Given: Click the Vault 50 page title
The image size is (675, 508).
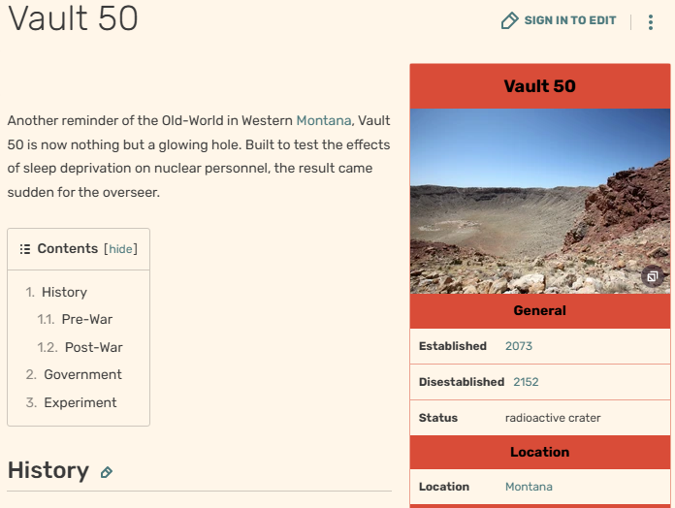Looking at the screenshot, I should [73, 18].
